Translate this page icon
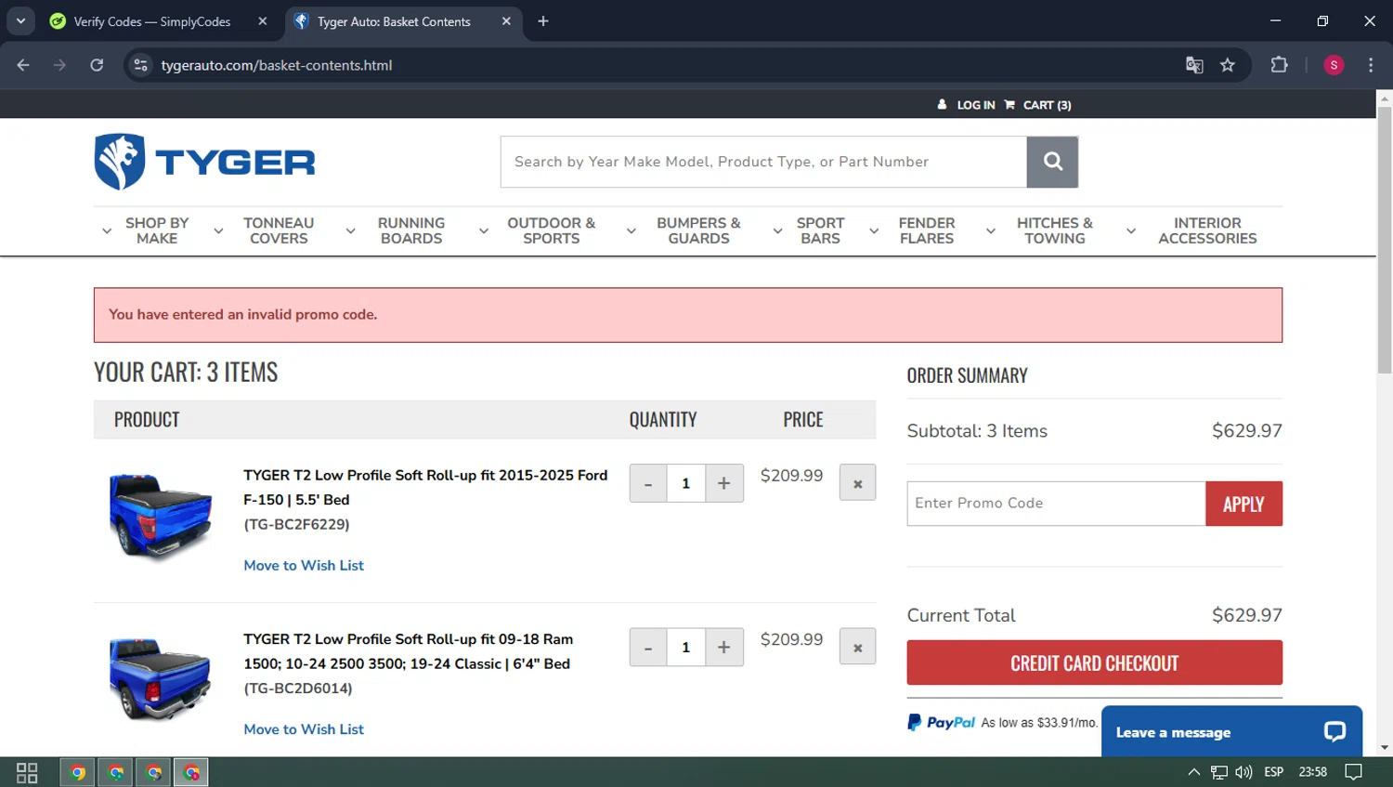 [x=1194, y=65]
